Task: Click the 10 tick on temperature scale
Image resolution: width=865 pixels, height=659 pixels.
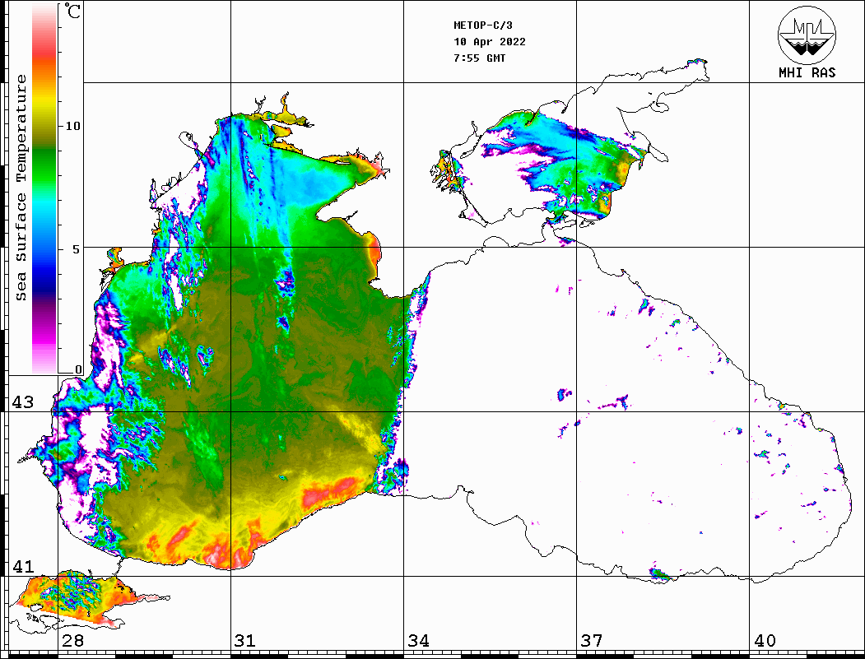Action: [x=72, y=126]
